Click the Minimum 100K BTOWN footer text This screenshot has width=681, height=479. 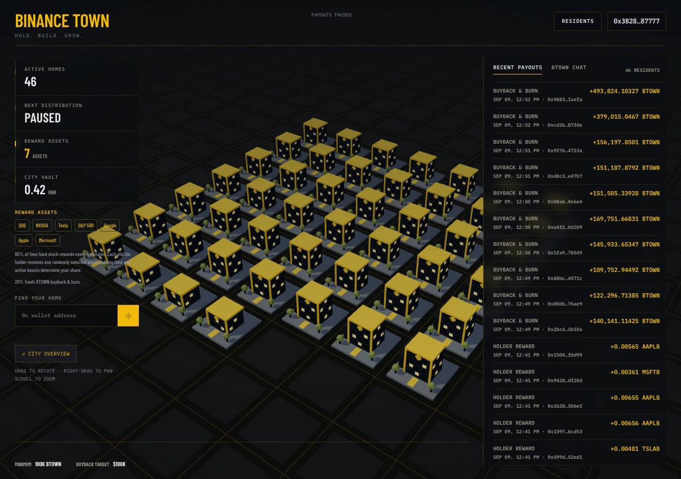point(38,464)
